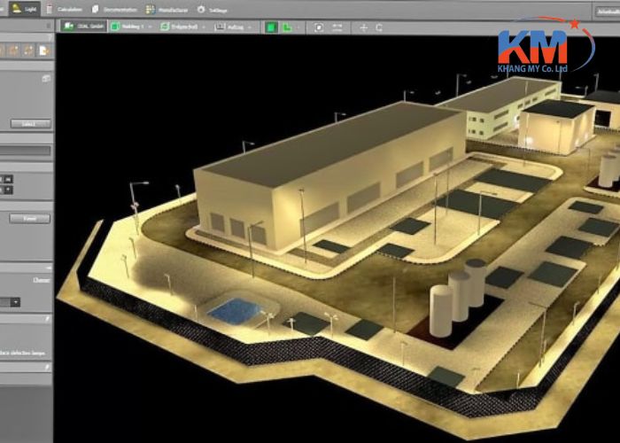
Task: Open the Manufacturer tab
Action: click(x=167, y=10)
